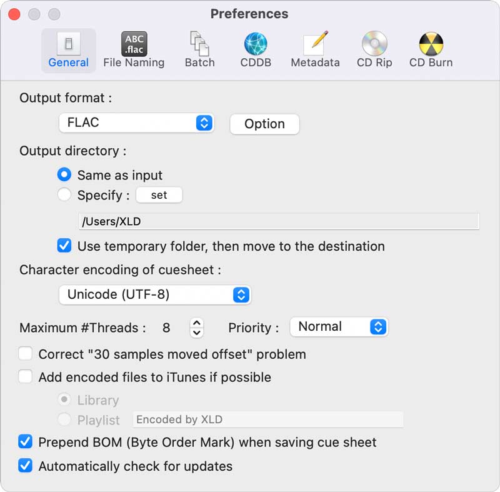500x492 pixels.
Task: Select the Metadata pencil icon
Action: tap(316, 43)
